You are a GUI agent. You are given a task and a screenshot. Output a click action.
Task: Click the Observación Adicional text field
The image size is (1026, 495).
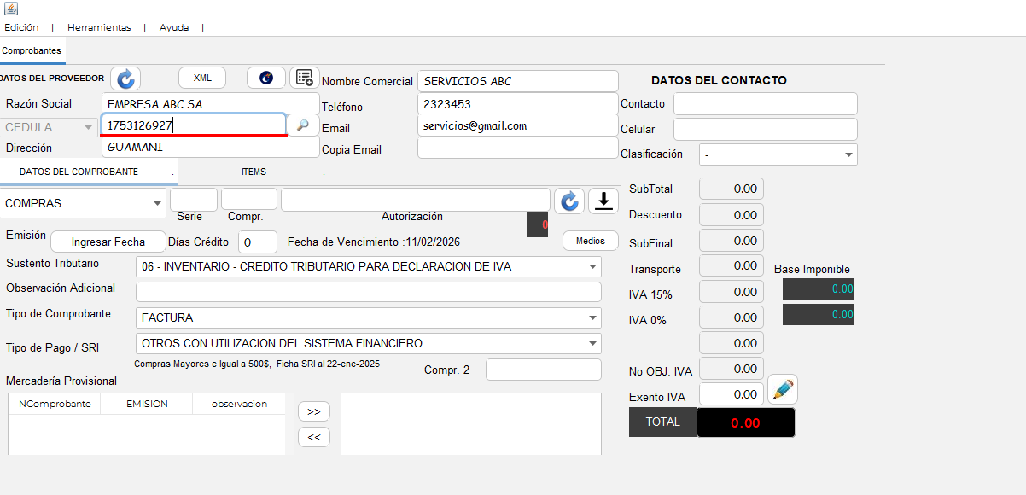pos(368,292)
